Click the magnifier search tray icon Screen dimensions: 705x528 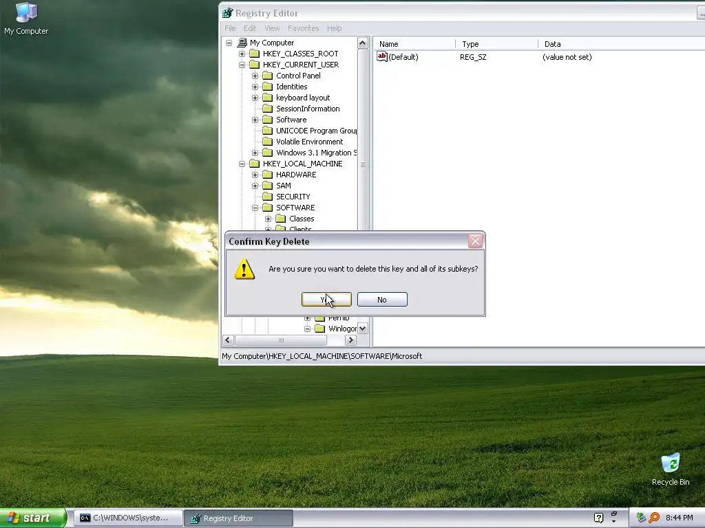[654, 518]
